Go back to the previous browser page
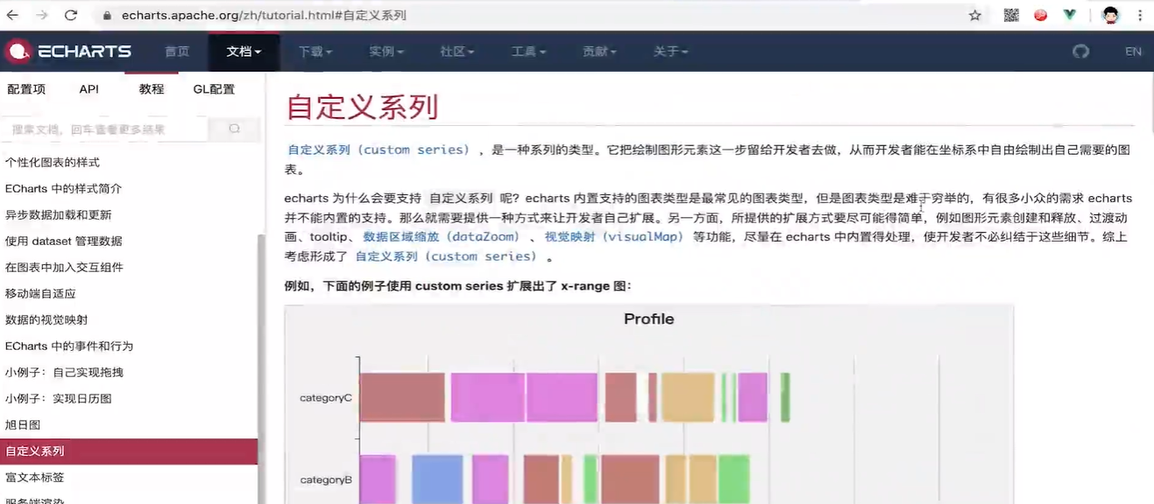This screenshot has height=504, width=1154. 12,15
